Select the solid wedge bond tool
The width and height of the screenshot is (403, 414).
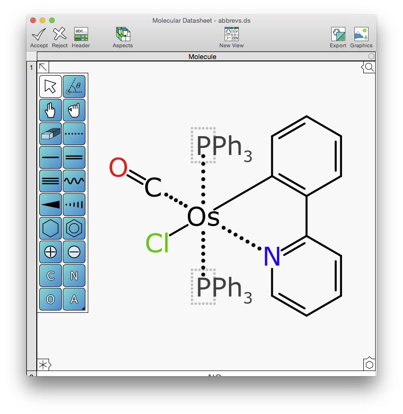click(50, 205)
